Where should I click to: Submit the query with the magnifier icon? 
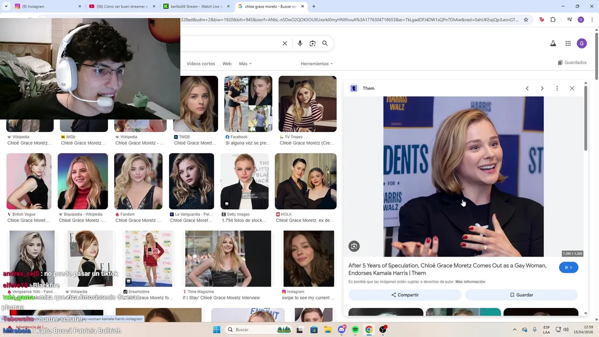point(325,44)
